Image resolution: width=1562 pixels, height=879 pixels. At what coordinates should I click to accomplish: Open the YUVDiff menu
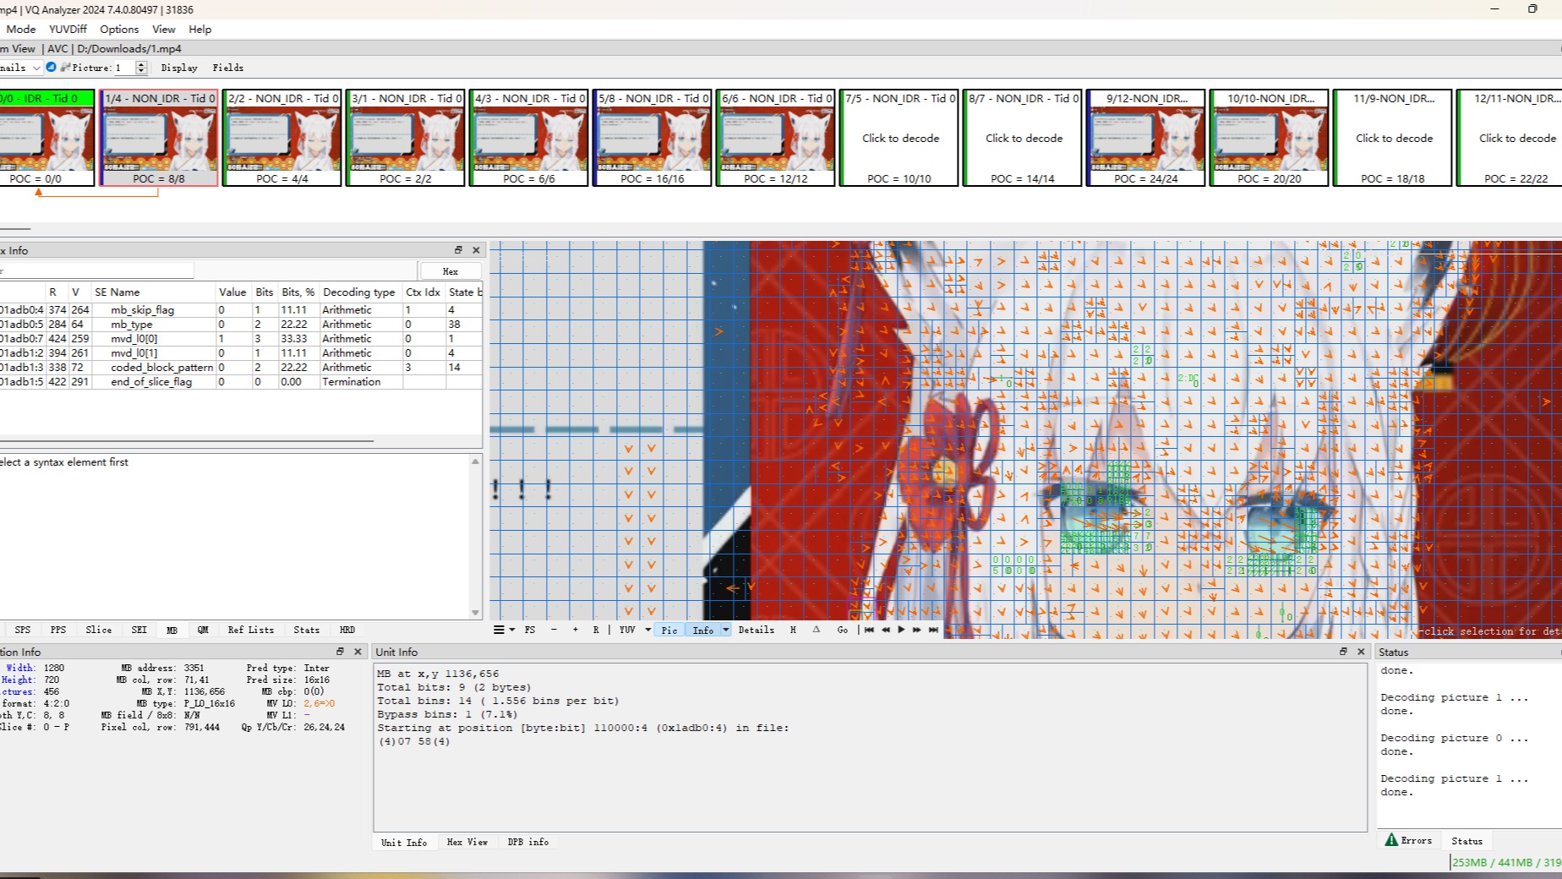[68, 29]
